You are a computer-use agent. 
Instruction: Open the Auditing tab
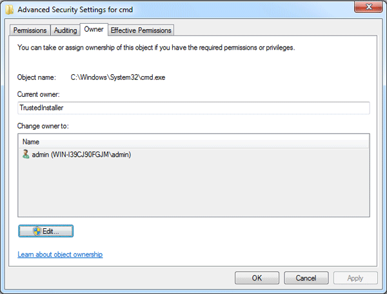click(x=64, y=30)
